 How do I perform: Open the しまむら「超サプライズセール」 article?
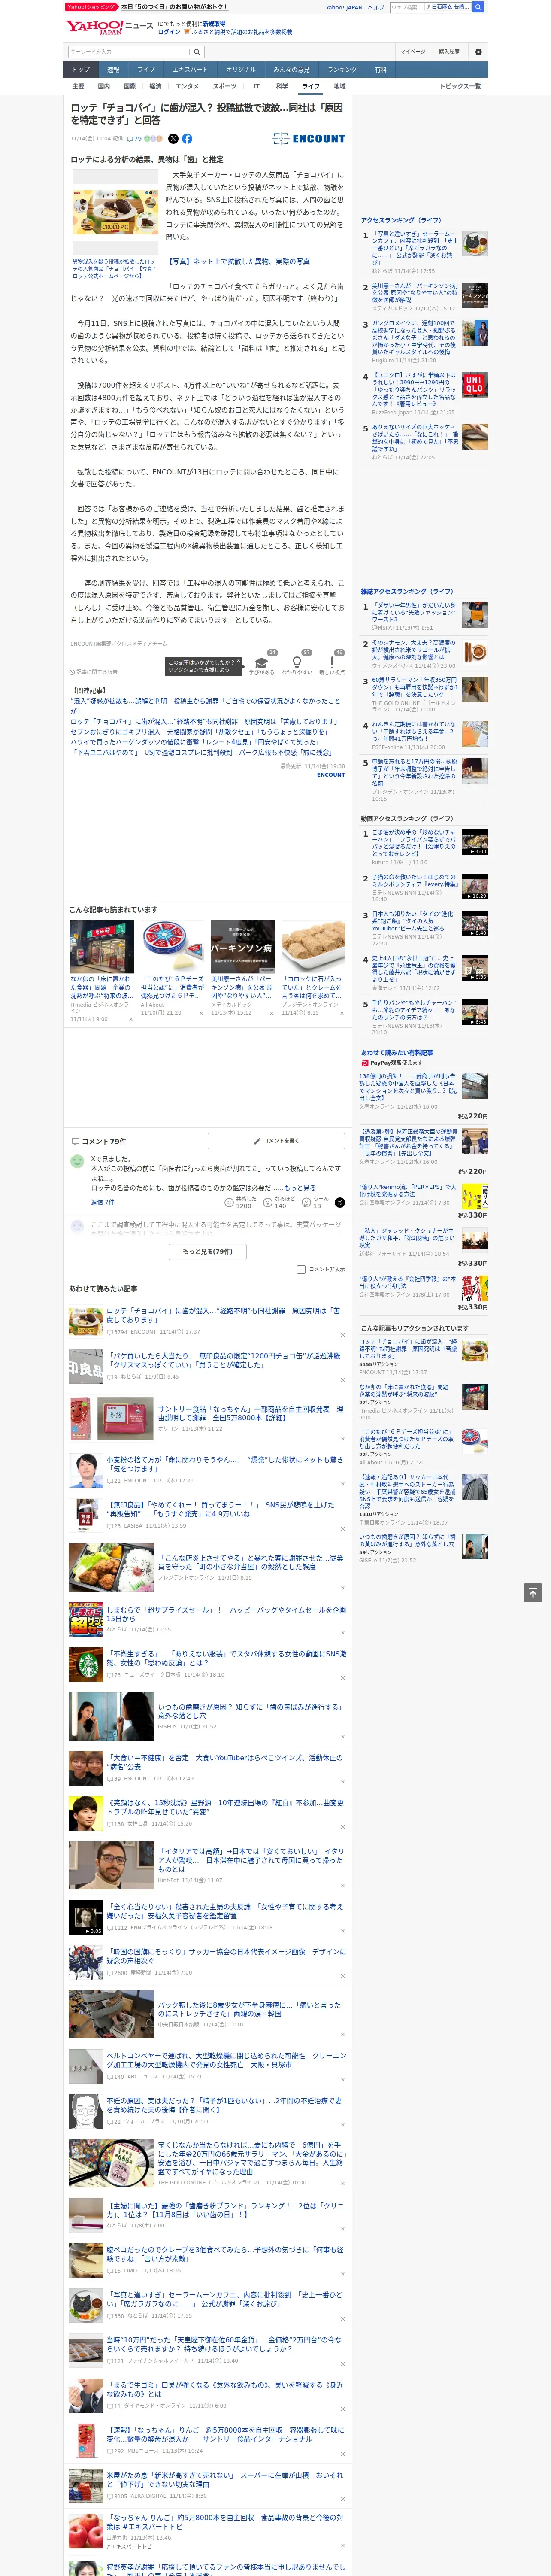[x=226, y=1614]
